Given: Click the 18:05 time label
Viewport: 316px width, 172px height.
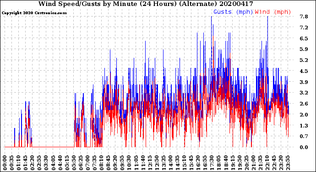Looking at the screenshot, I should coord(219,163).
